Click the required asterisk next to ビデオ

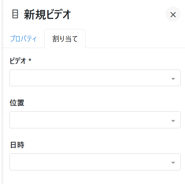(30, 60)
